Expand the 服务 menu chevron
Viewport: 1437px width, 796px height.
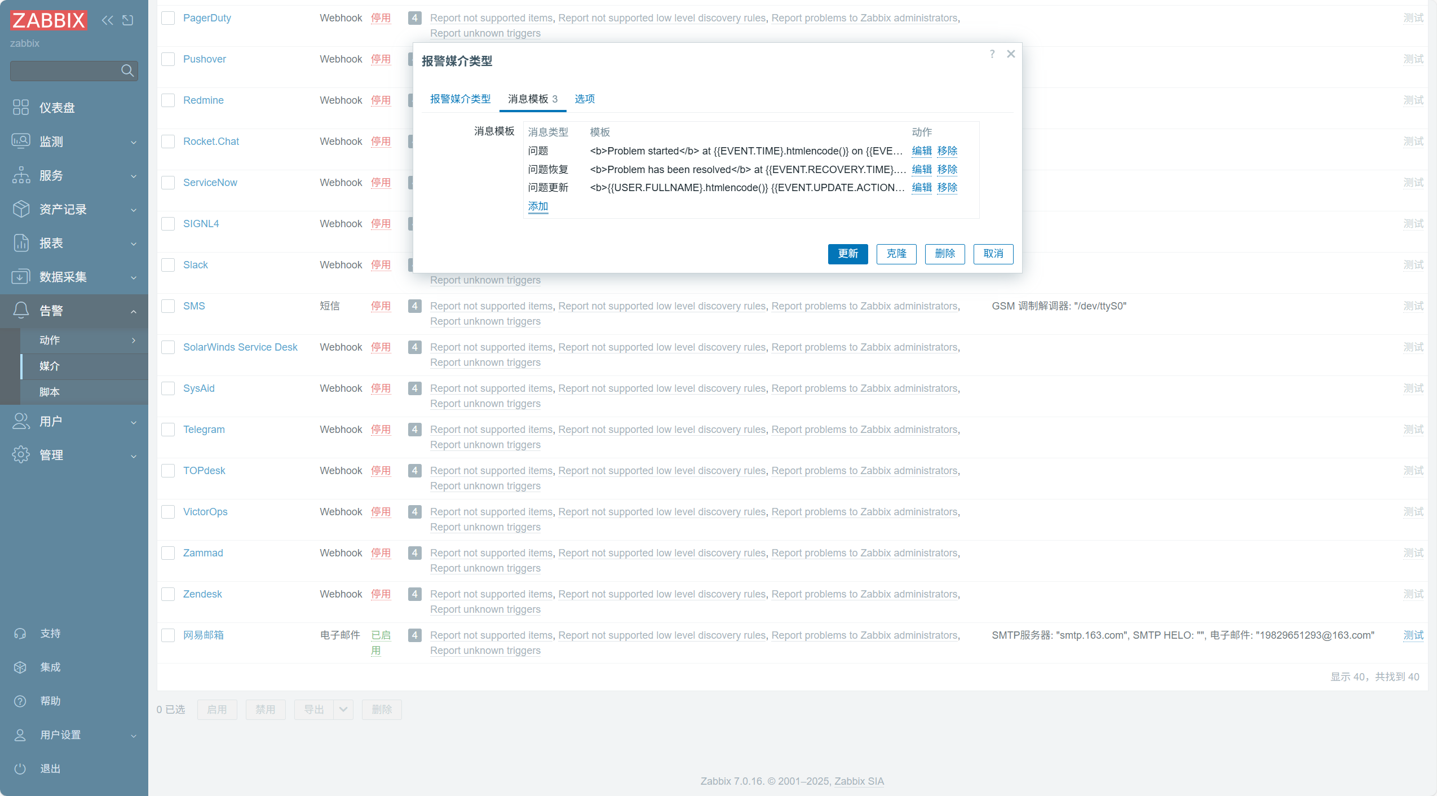134,176
